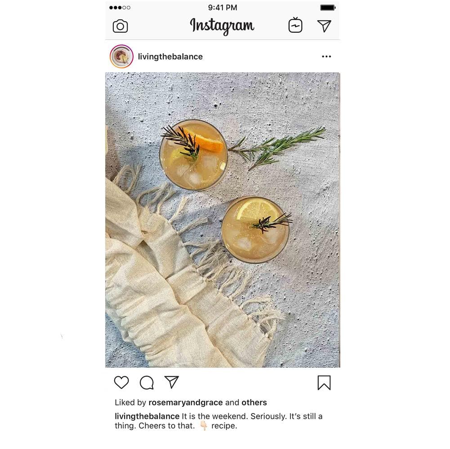Tap livingthebalance username in caption
Screen dimensions: 450x449
pos(147,416)
